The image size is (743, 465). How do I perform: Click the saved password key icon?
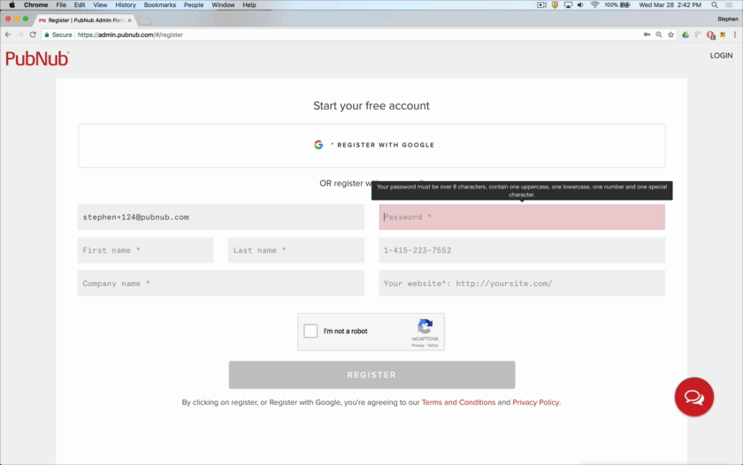[x=647, y=34]
